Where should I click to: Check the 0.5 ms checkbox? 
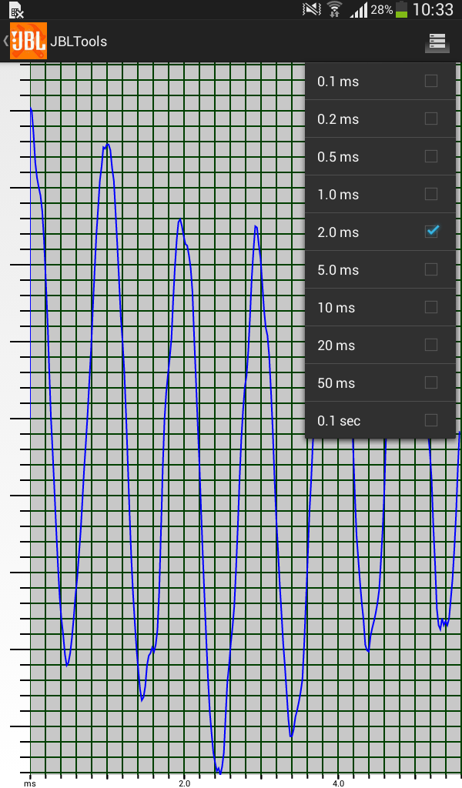tap(431, 156)
